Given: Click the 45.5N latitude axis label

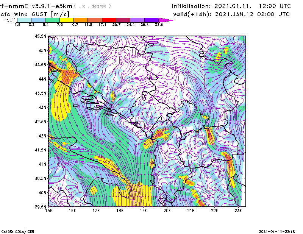Looking at the screenshot, I should pos(41,36).
